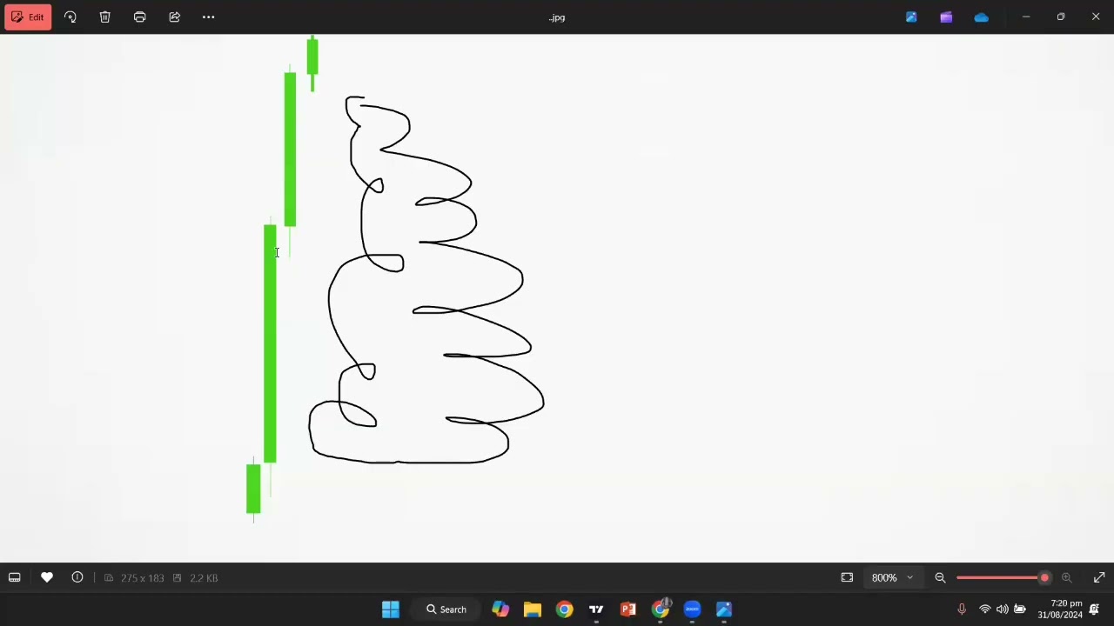Click the .jpg file name title

[557, 17]
